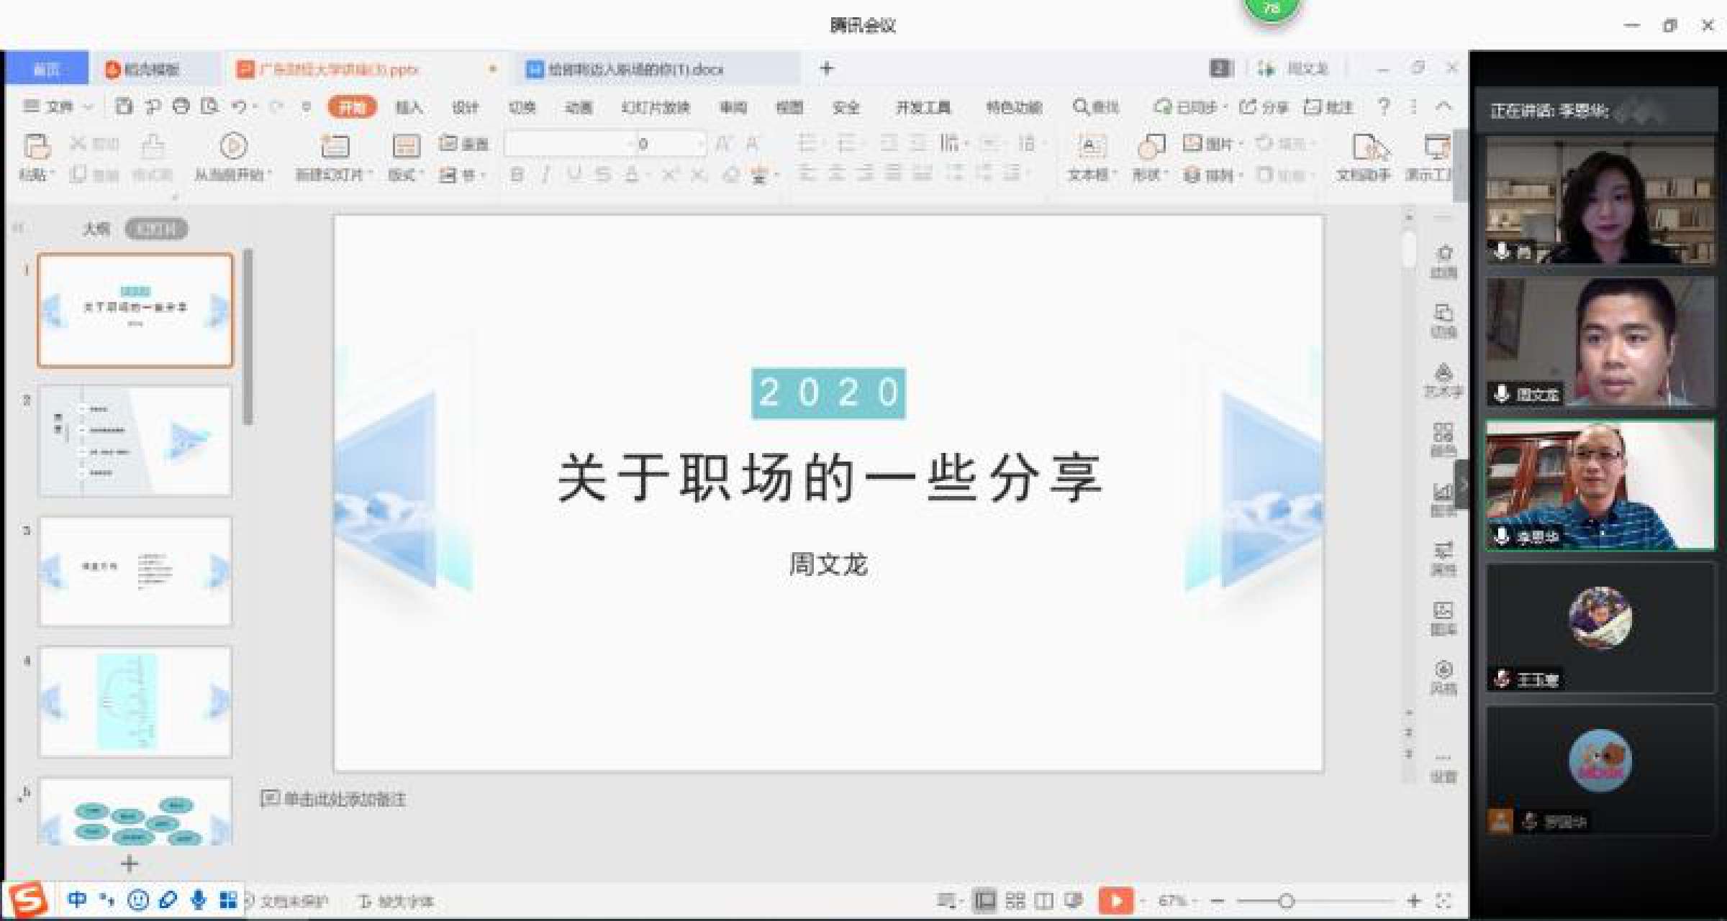Switch to slide sorter grid view icon
This screenshot has width=1727, height=921.
(1015, 900)
